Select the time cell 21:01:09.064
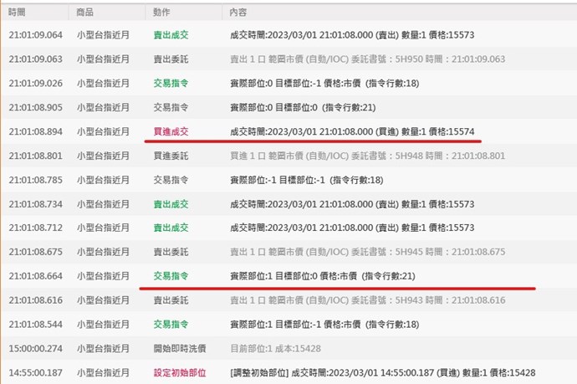Viewport: 577px width, 384px height. (36, 35)
